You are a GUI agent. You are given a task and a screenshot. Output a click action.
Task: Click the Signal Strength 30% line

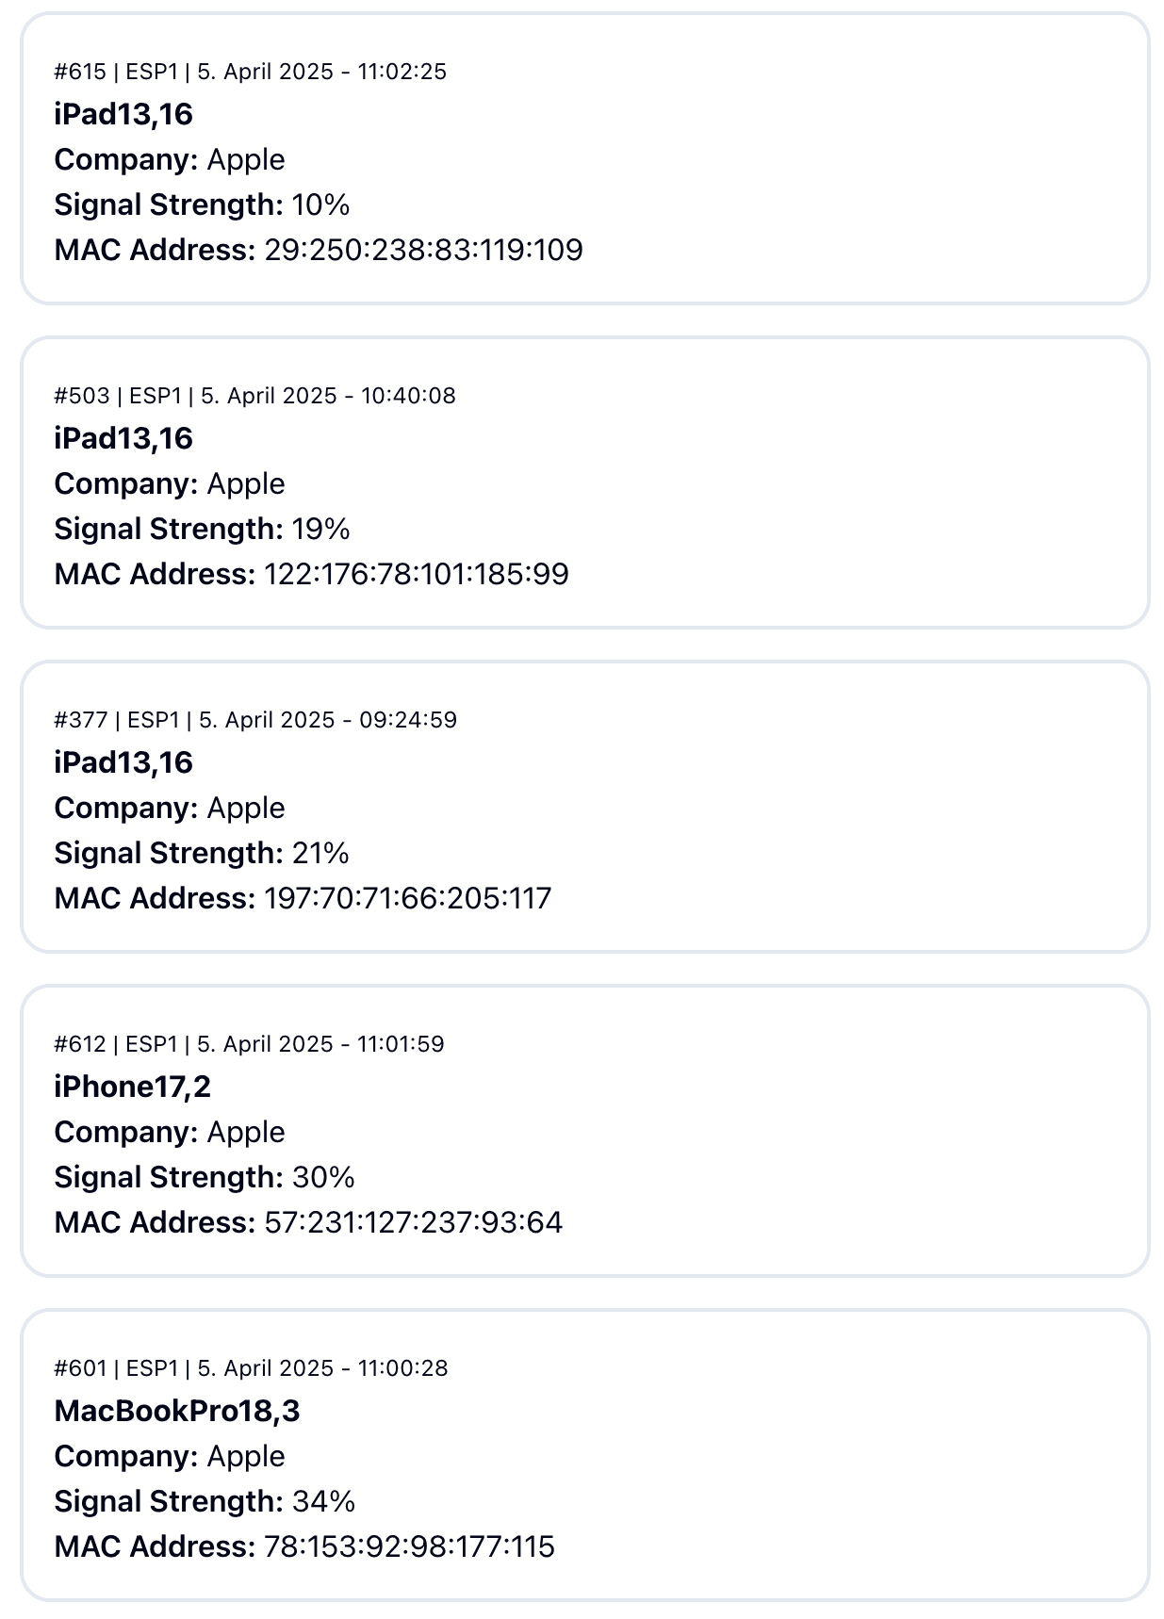pyautogui.click(x=205, y=1177)
